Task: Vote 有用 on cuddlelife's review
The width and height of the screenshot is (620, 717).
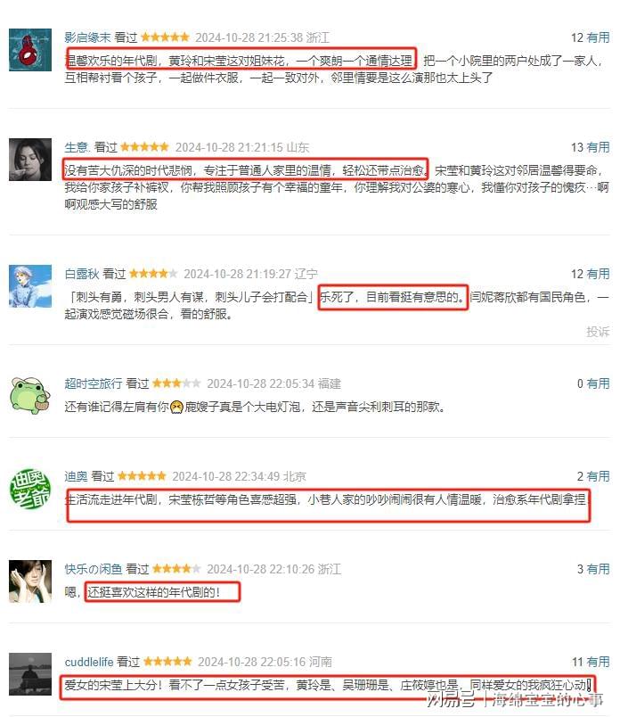Action: click(x=598, y=662)
